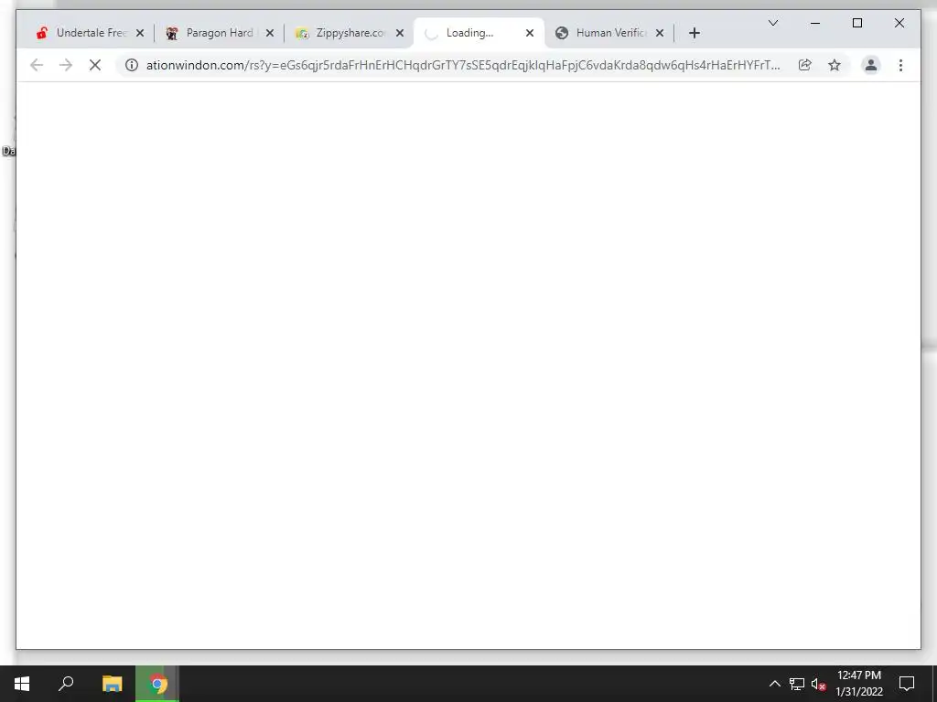Stop loading this page
937x702 pixels.
[95, 65]
